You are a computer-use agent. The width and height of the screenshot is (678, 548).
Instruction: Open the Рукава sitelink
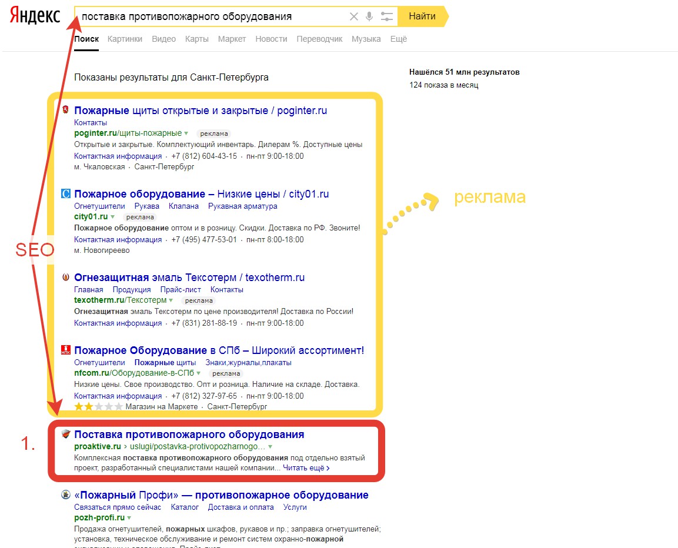click(146, 206)
